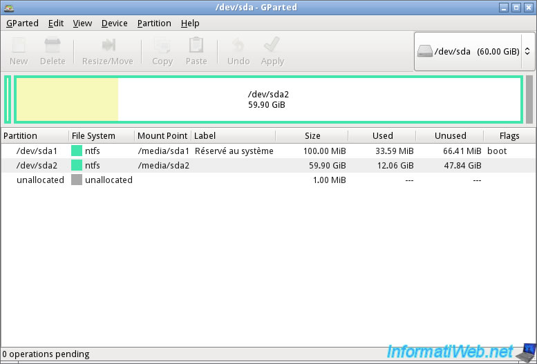Click the boot flag cell
537x364 pixels.
coord(497,151)
